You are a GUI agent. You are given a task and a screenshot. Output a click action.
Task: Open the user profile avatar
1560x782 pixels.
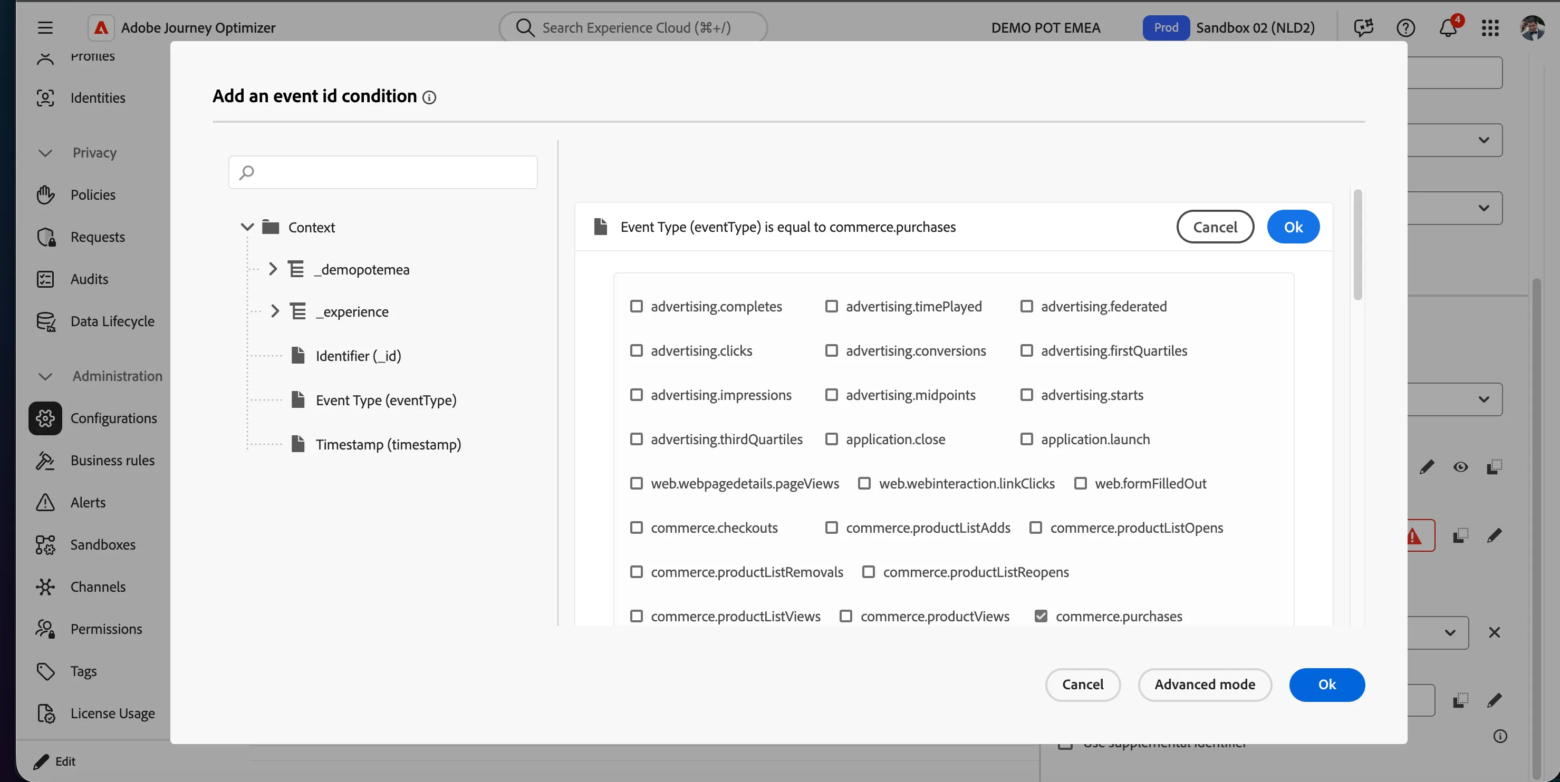(x=1532, y=28)
